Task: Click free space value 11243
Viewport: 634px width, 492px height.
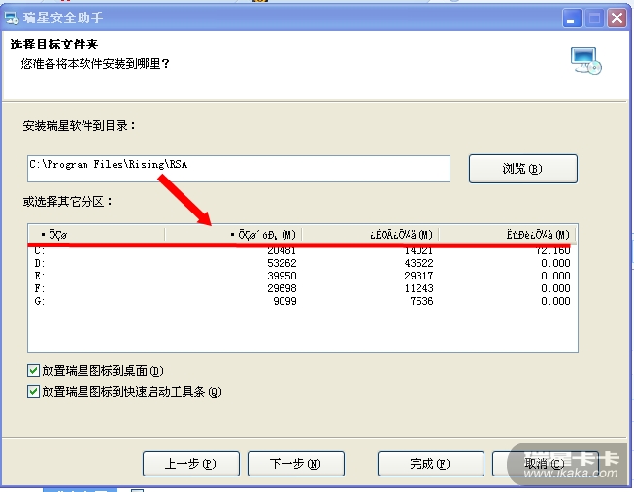Action: pyautogui.click(x=418, y=288)
